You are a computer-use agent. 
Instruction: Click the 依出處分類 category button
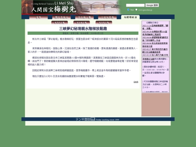[82, 23]
